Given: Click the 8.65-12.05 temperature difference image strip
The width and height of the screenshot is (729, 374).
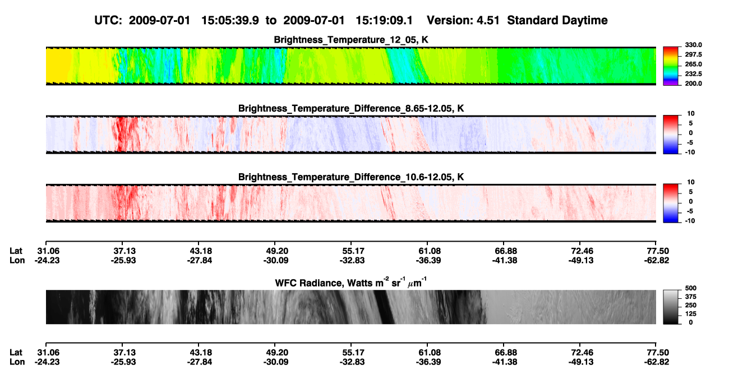Looking at the screenshot, I should coord(350,134).
